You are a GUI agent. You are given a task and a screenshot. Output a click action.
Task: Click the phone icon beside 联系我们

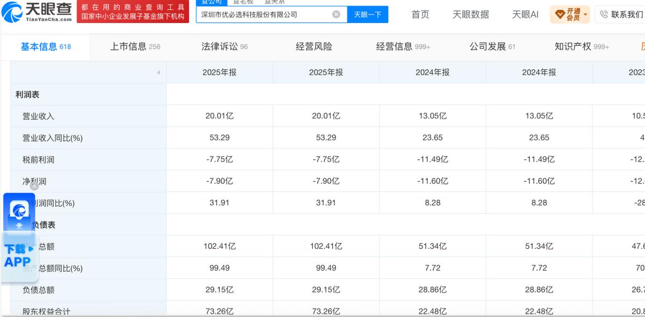tap(604, 14)
